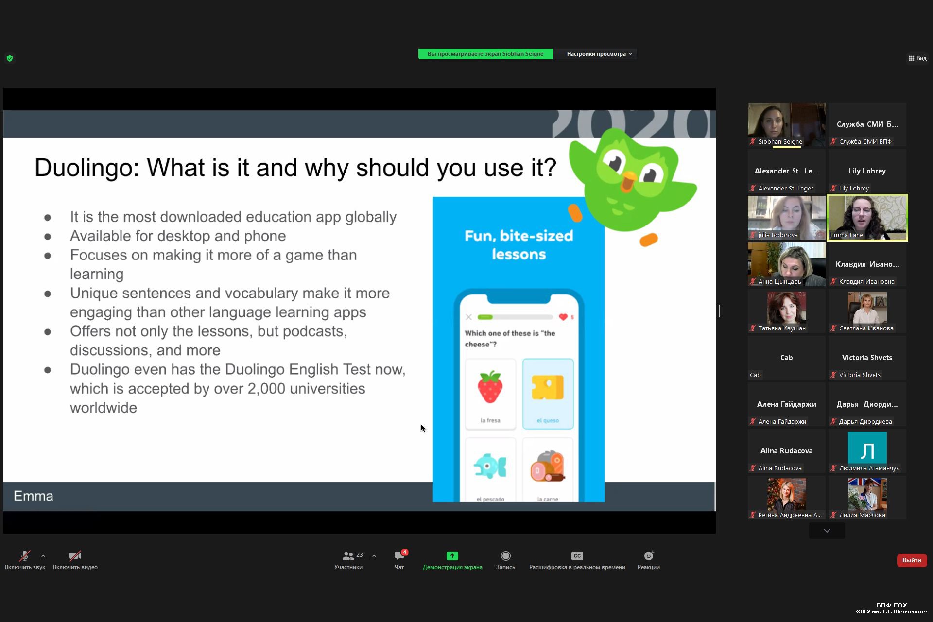Click Алена Гайдаржи participant tile
This screenshot has width=933, height=622.
[x=786, y=404]
